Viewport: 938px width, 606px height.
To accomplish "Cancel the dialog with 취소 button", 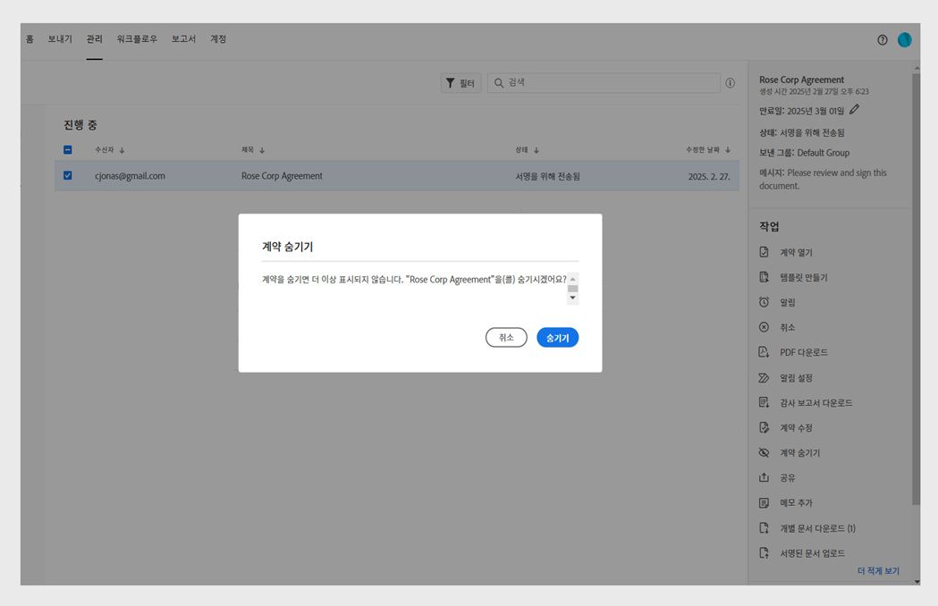I will point(506,337).
